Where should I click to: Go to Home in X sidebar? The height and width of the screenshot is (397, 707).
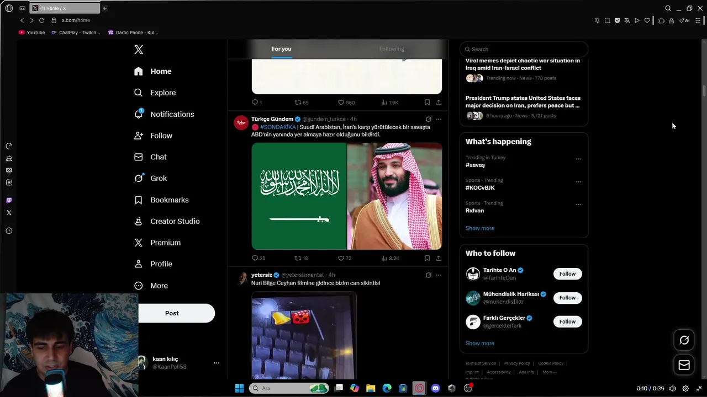tap(153, 71)
